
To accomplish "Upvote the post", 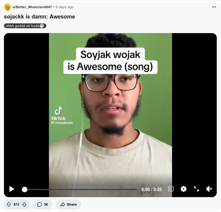I will click(x=9, y=204).
